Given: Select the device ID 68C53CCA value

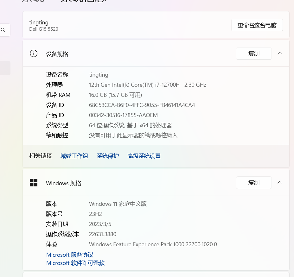Looking at the screenshot, I should pos(142,105).
